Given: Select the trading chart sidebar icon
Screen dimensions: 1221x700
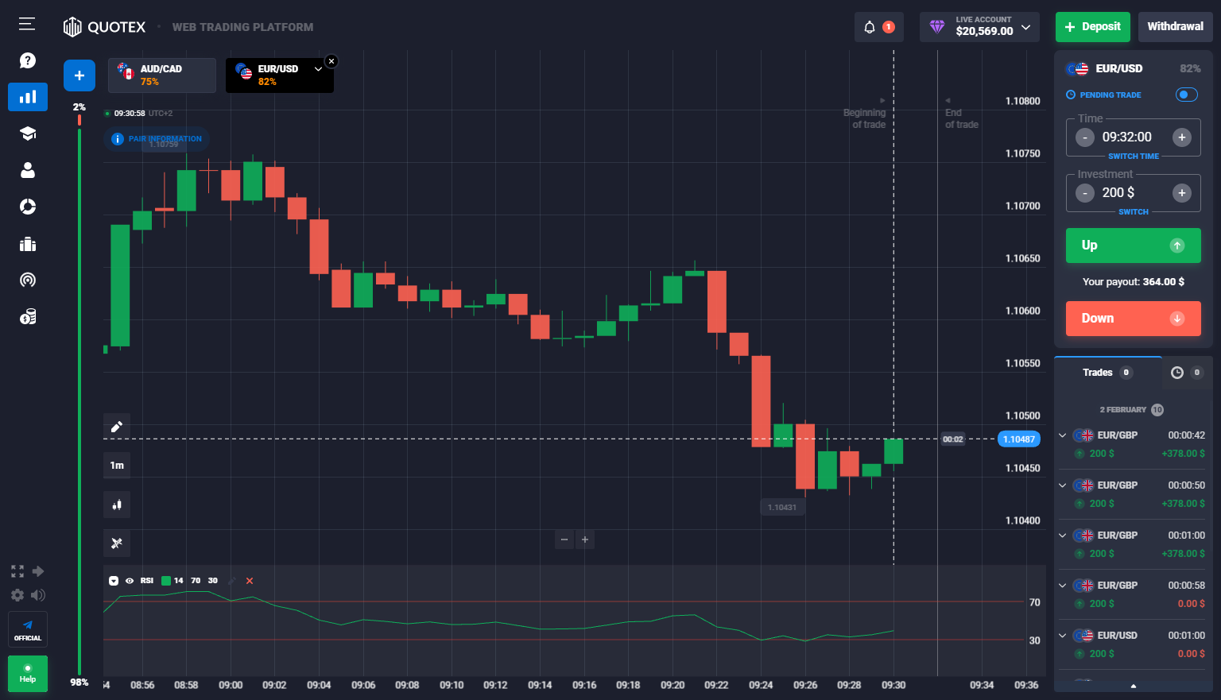Looking at the screenshot, I should coord(28,97).
